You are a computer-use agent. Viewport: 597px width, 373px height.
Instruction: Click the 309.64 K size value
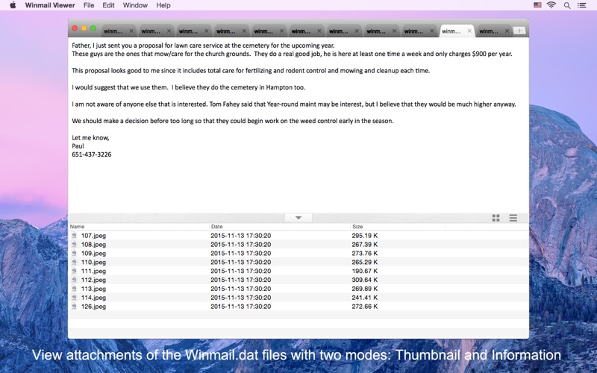(365, 280)
